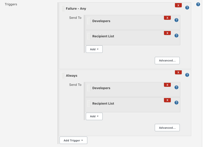Remove Developers from the Always trigger
Screen dimensions: 203x147
[167, 85]
